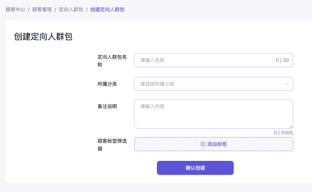Screen dimensions: 312x192
Task: Click the 备注说明 field label
Action: coord(107,106)
